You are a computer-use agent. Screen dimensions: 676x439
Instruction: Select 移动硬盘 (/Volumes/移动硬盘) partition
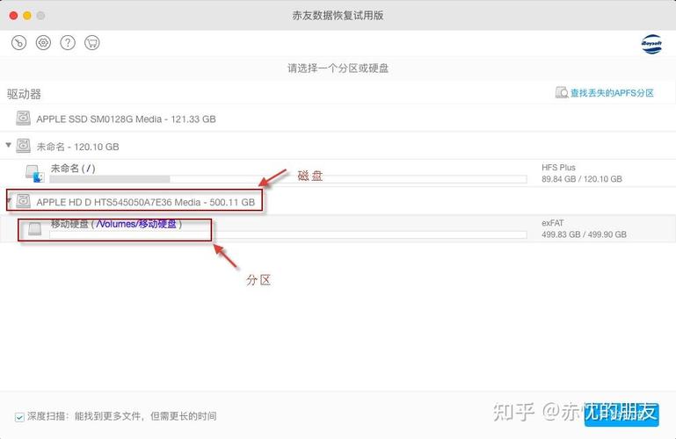click(x=338, y=228)
